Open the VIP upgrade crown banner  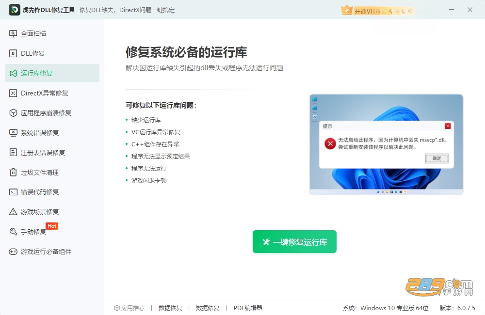pyautogui.click(x=377, y=11)
